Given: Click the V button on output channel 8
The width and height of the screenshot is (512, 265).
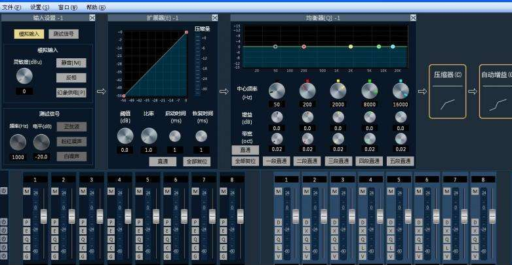Looking at the screenshot, I should [x=475, y=256].
